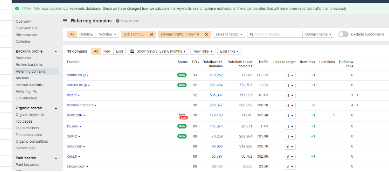Collapse the Paid search section
Image resolution: width=389 pixels, height=172 pixels.
(x=56, y=158)
